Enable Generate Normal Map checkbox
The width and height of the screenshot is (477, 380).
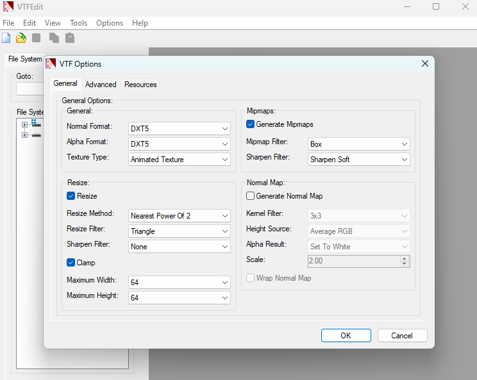click(250, 196)
